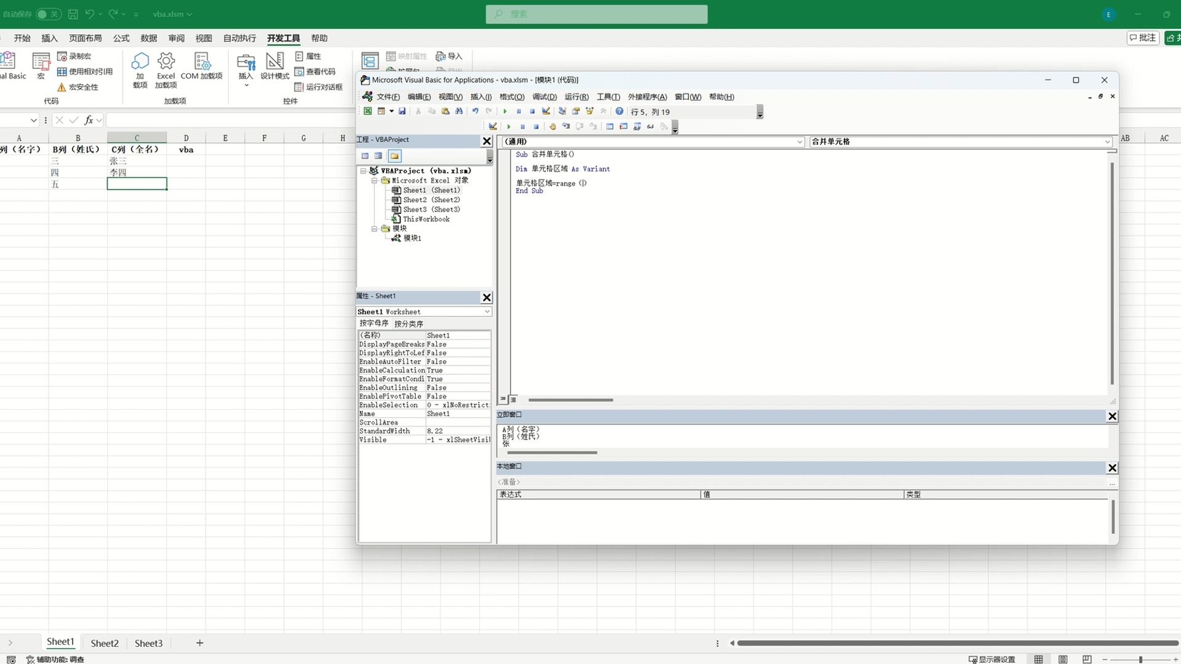Open Watch Window icon in debug toolbar
Image resolution: width=1181 pixels, height=664 pixels.
637,127
